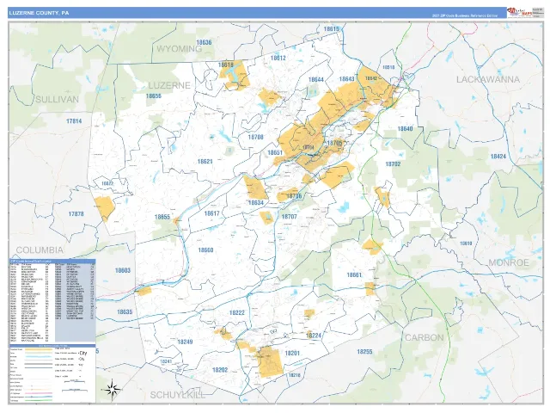Click ZIP code label 18634
Image resolution: width=550 pixels, height=413 pixels.
point(255,203)
